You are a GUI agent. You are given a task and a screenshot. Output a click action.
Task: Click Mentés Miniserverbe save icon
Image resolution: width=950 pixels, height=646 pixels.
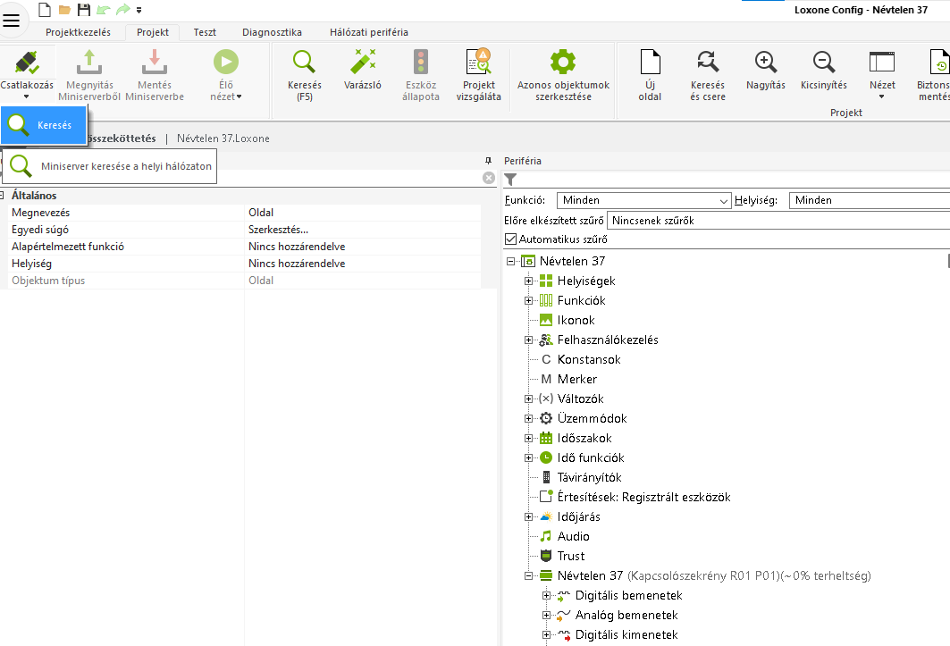tap(154, 62)
